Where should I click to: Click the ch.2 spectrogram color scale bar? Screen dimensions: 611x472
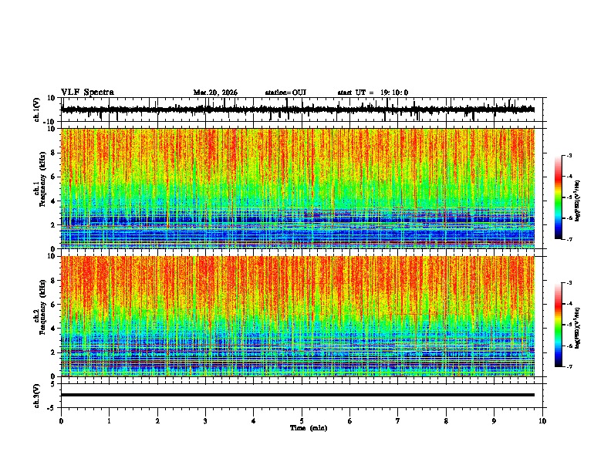pyautogui.click(x=558, y=325)
